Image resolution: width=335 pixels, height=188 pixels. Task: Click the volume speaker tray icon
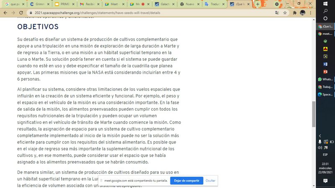click(320, 147)
